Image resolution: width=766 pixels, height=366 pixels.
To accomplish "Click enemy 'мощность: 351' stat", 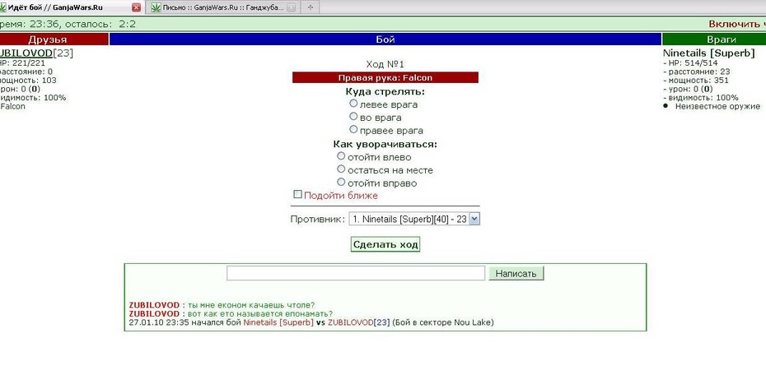I will point(698,81).
